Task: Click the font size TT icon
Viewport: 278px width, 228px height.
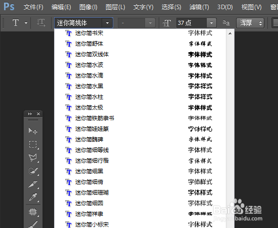Action: click(x=167, y=23)
